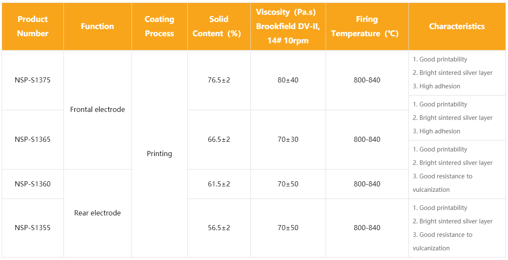Click the Product Number column header
Screen dimensions: 508x260
[33, 27]
